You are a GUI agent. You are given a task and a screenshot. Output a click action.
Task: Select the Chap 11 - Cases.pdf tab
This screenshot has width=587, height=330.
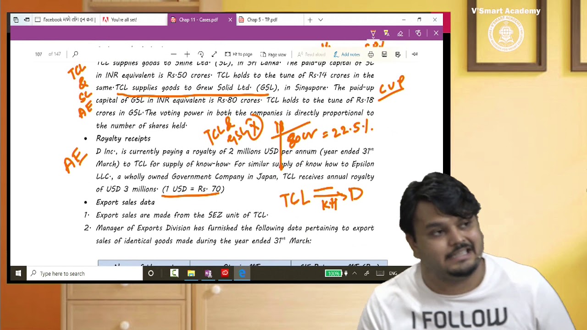click(x=198, y=20)
